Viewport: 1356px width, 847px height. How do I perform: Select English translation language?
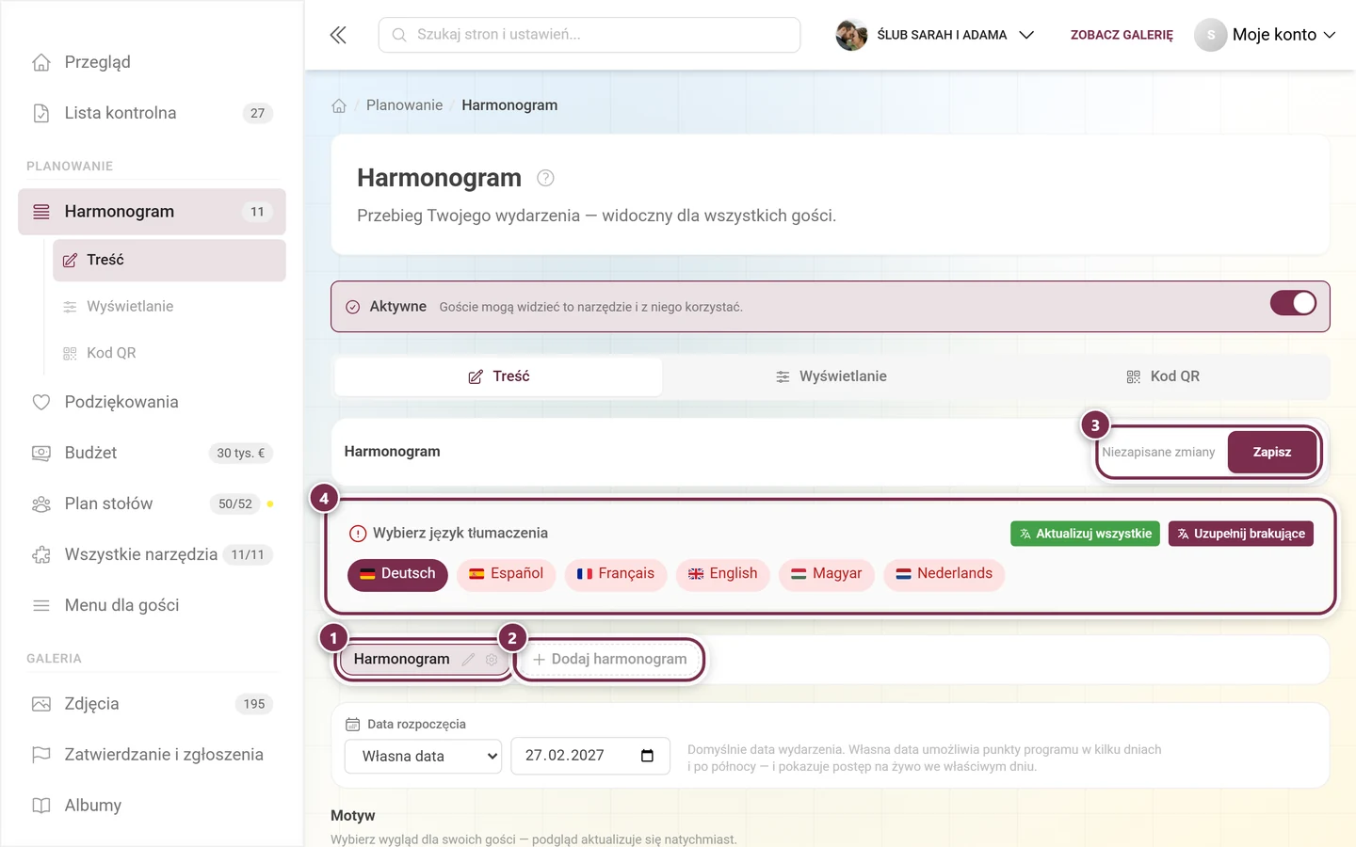723,574
